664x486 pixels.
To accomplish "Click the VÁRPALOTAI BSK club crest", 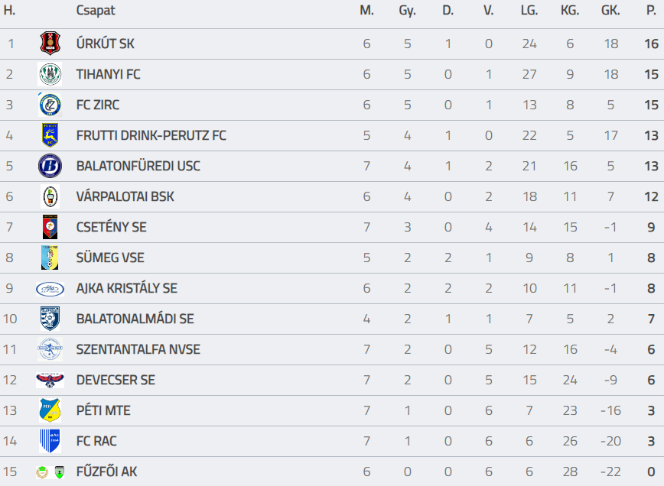I will click(50, 196).
